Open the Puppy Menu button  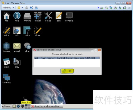(7, 106)
